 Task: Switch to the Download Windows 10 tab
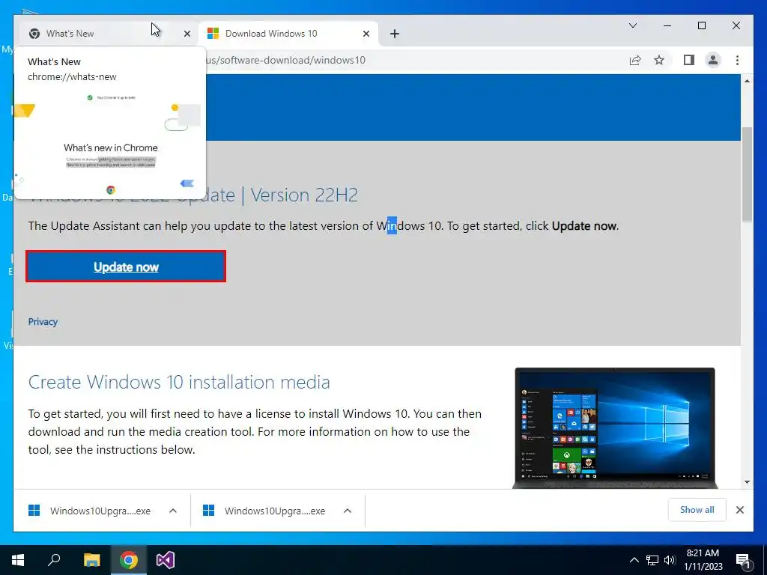[288, 34]
